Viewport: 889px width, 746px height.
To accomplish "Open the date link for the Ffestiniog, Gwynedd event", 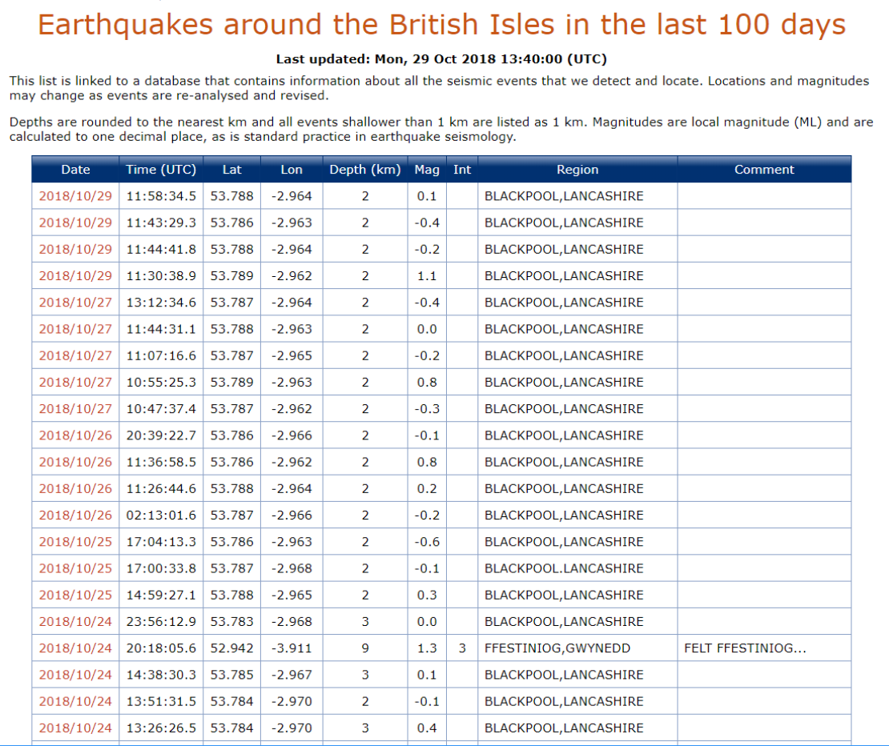I will [75, 648].
